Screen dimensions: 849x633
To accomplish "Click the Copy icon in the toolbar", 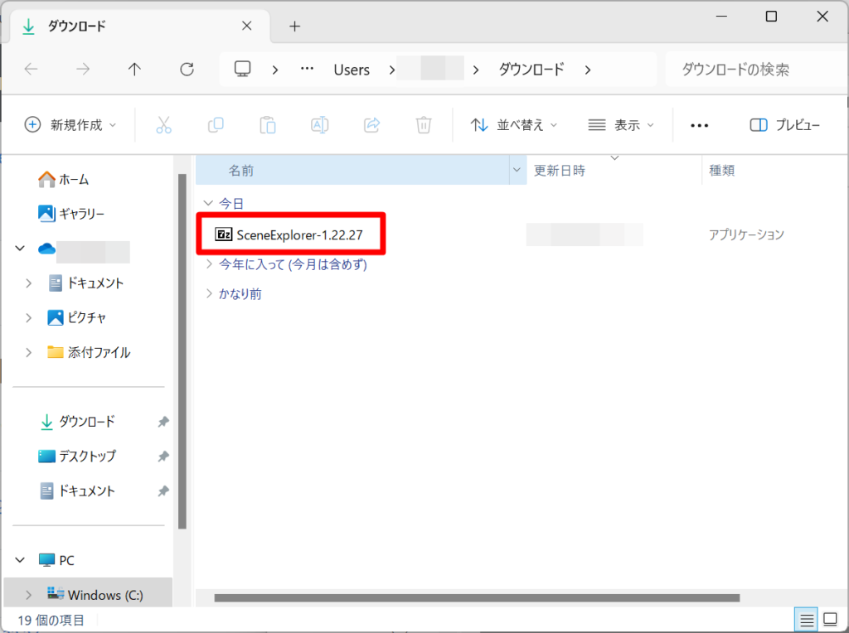I will pos(216,124).
